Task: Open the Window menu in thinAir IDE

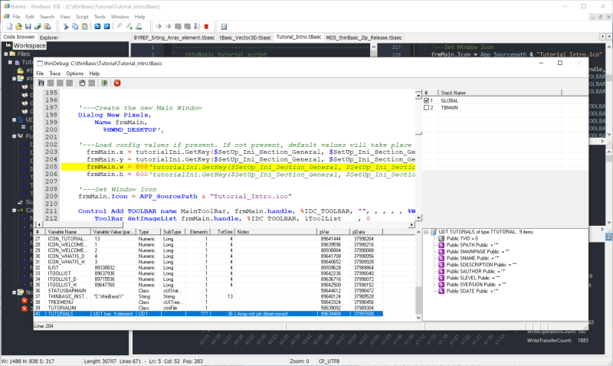Action: tap(120, 17)
